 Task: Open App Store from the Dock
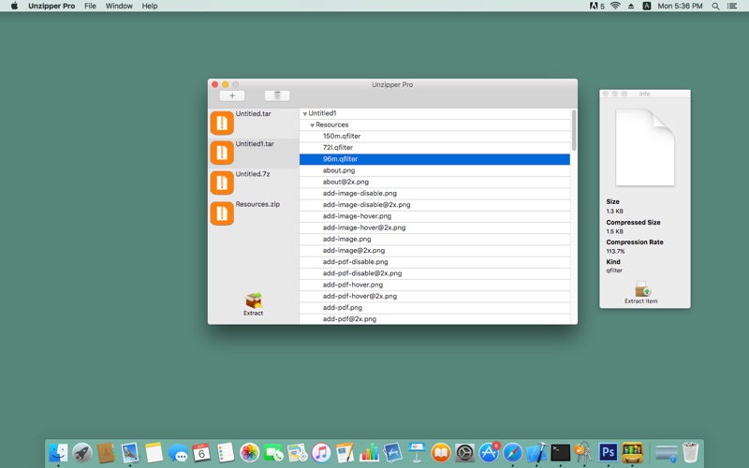click(488, 452)
